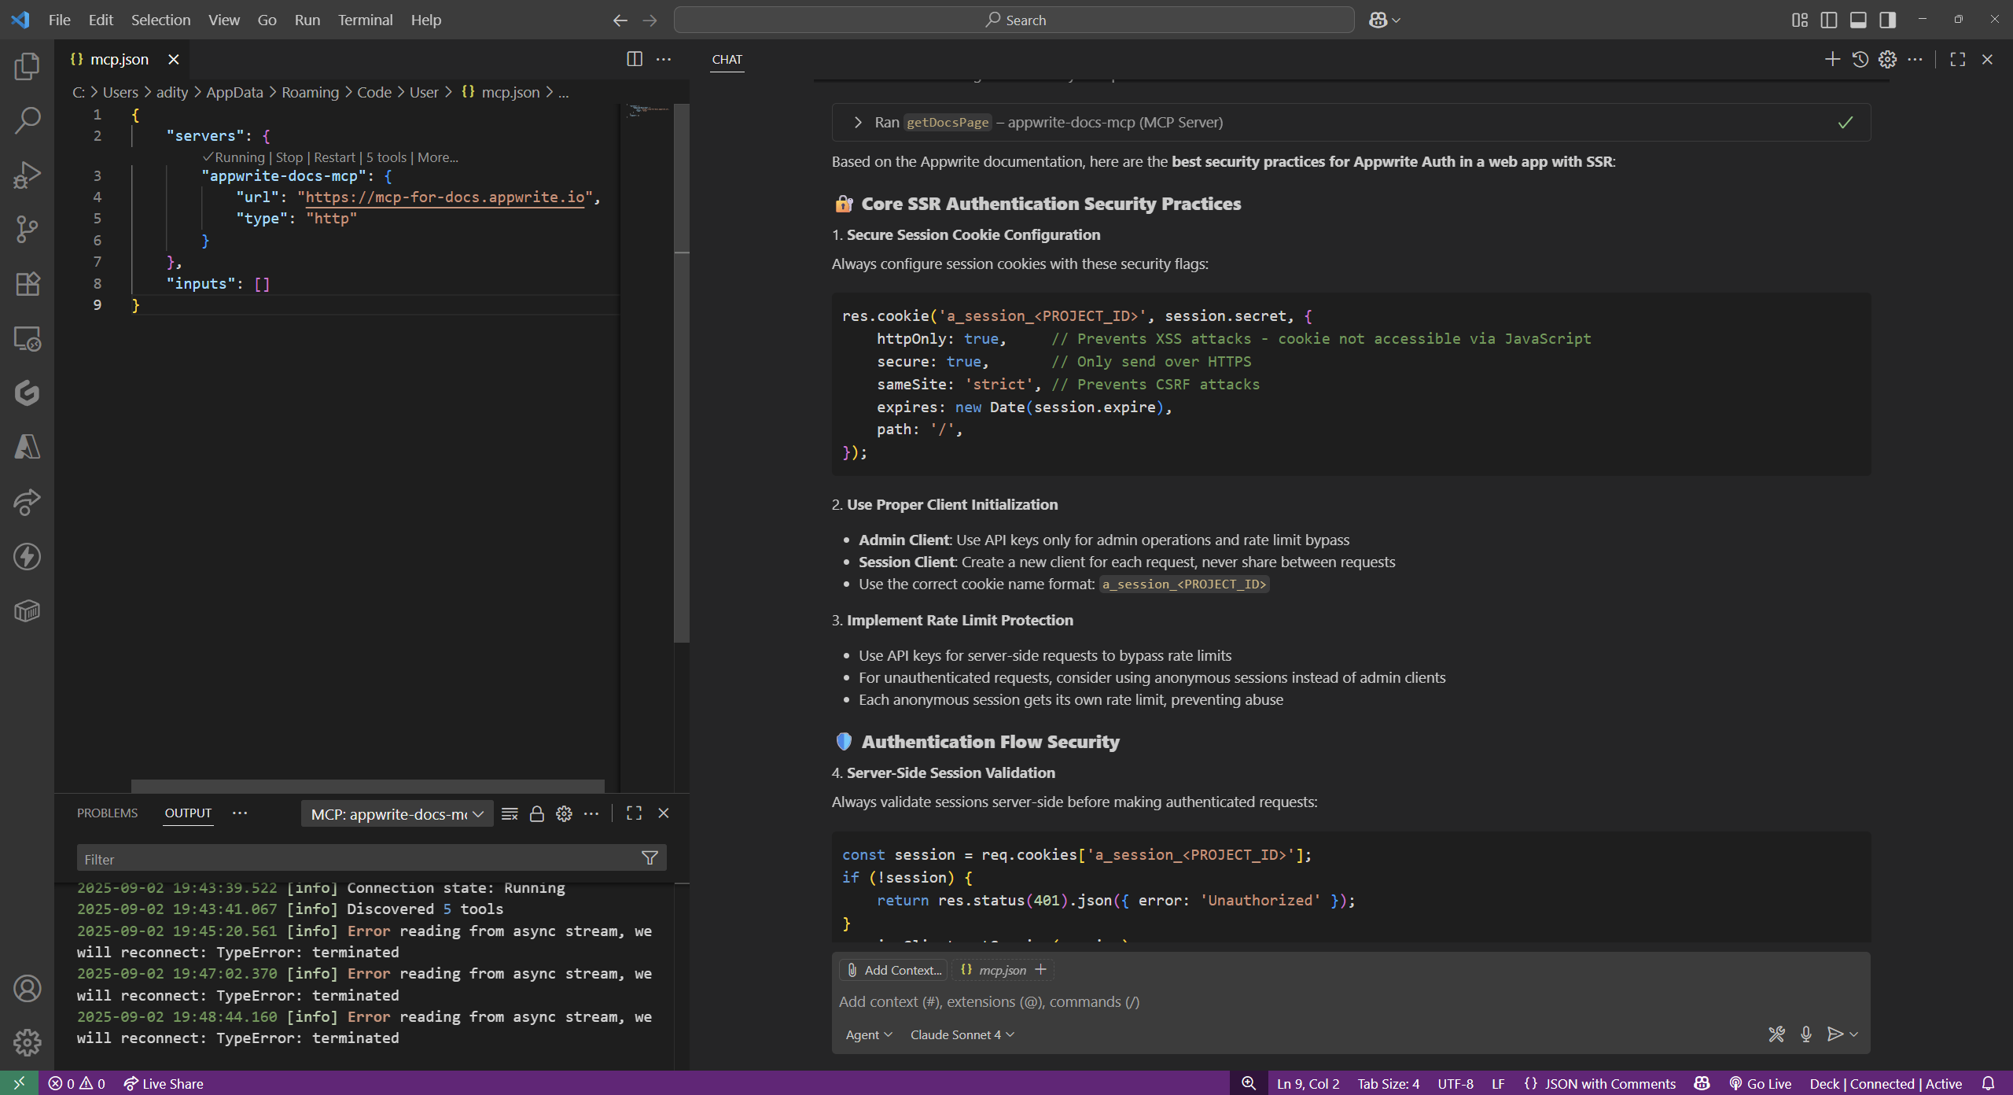Toggle the primary side bar
The width and height of the screenshot is (2013, 1095).
1829,20
